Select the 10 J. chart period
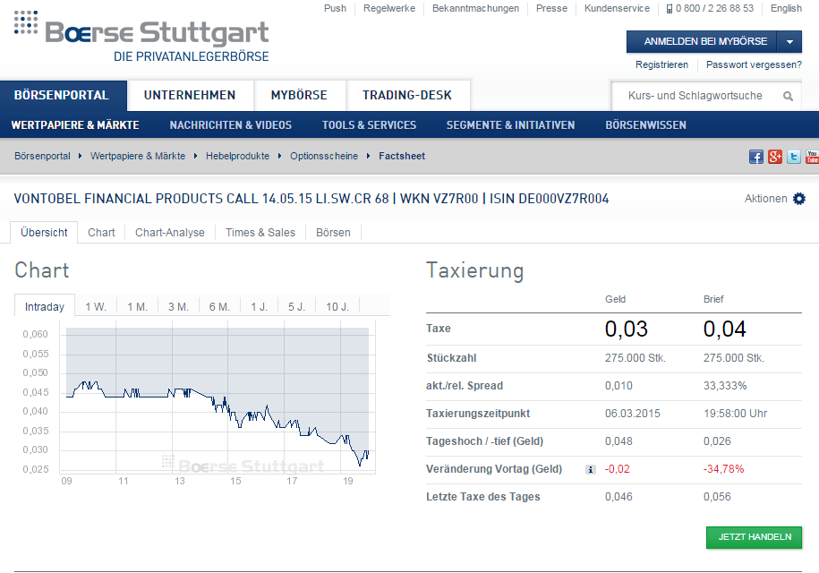Screen dimensions: 819x573 337,307
